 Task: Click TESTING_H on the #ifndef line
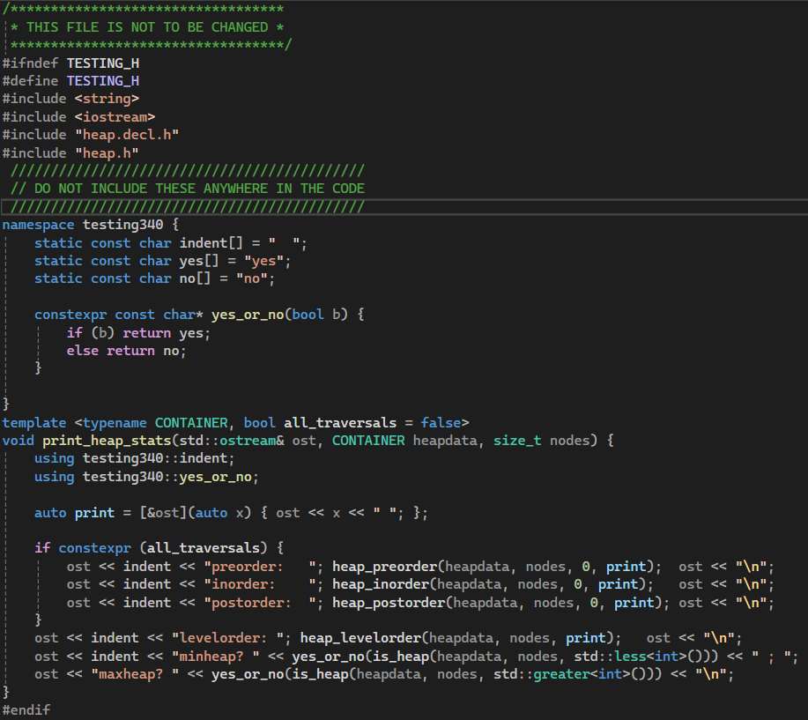(x=102, y=63)
